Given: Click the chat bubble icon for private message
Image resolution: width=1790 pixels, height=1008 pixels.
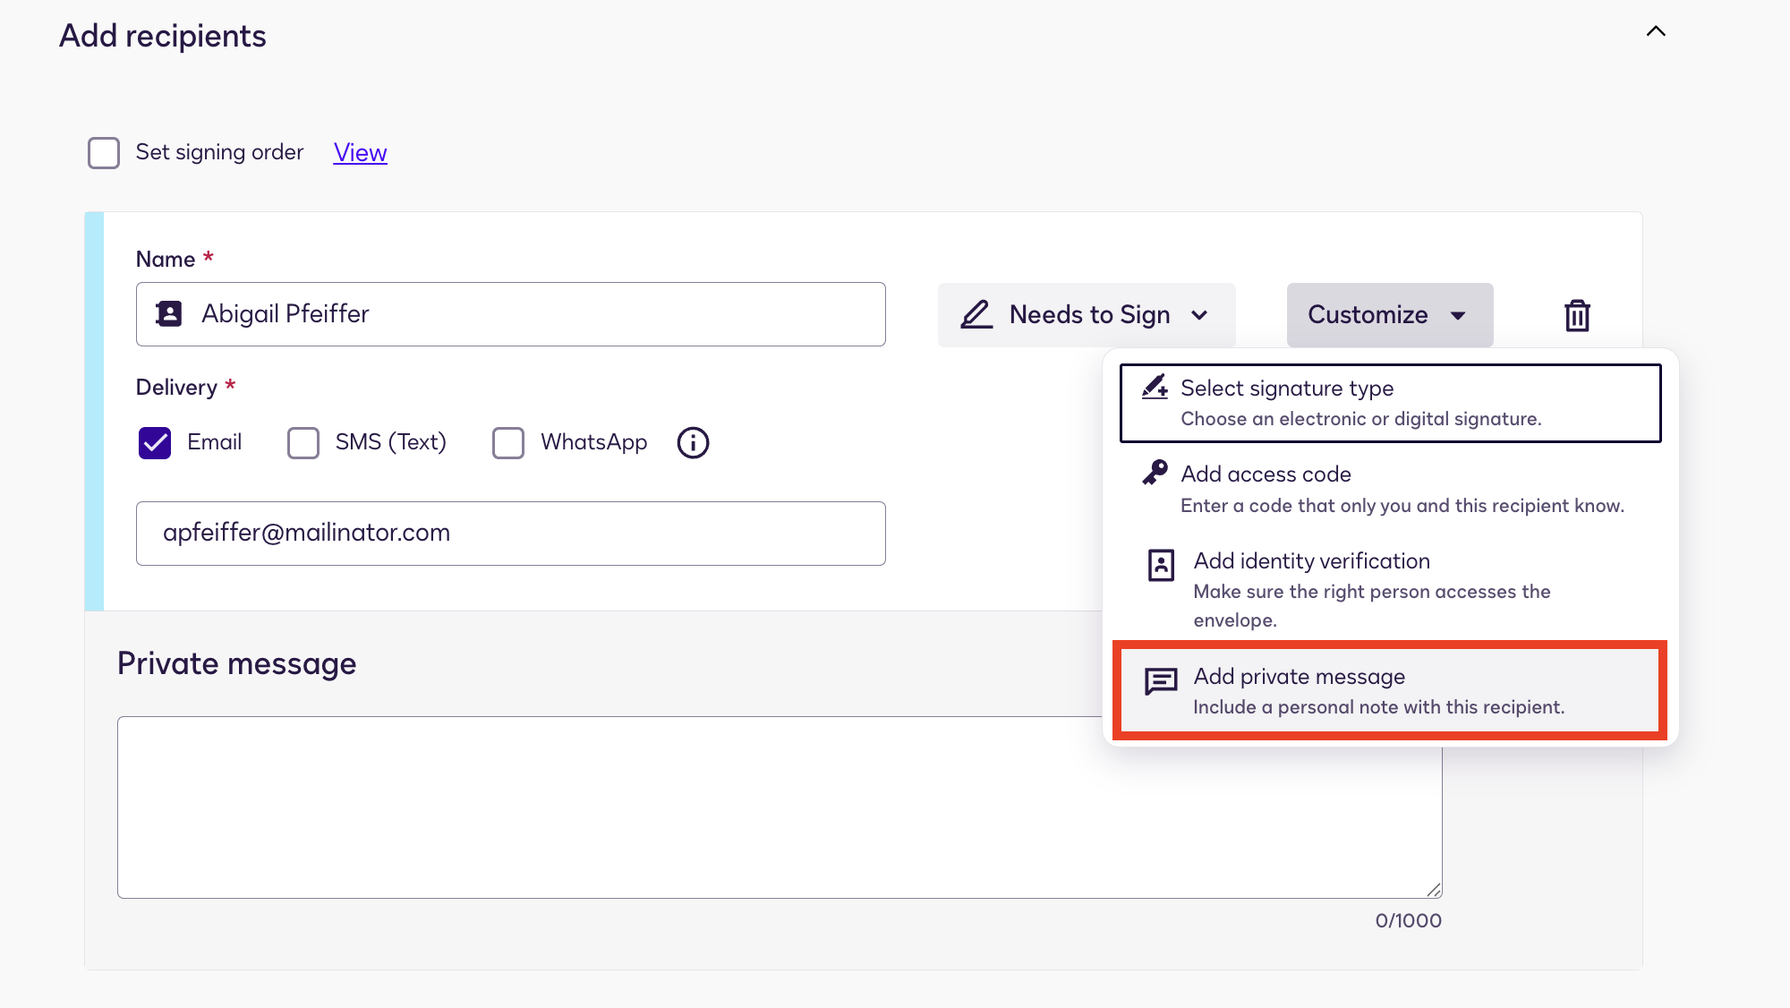Looking at the screenshot, I should click(x=1161, y=682).
